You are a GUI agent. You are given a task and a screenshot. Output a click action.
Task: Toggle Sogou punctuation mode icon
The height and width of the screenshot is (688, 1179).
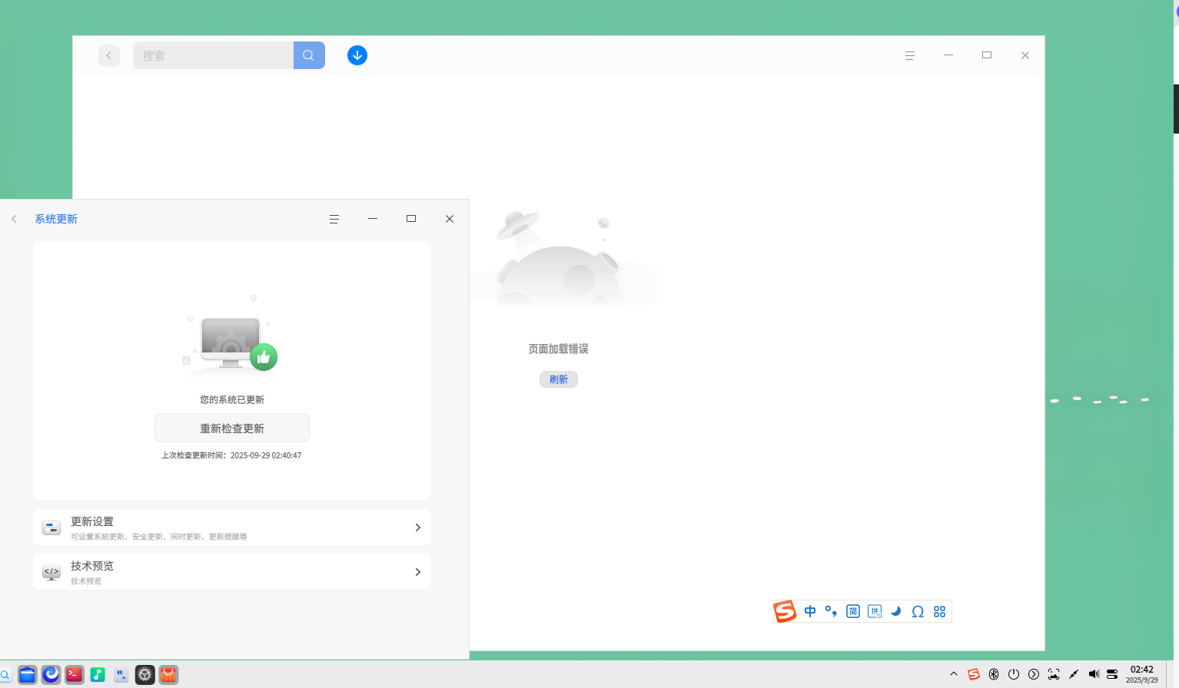[831, 611]
